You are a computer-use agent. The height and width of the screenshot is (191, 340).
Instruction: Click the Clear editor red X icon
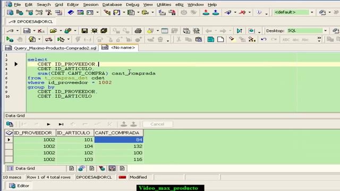pos(40,31)
